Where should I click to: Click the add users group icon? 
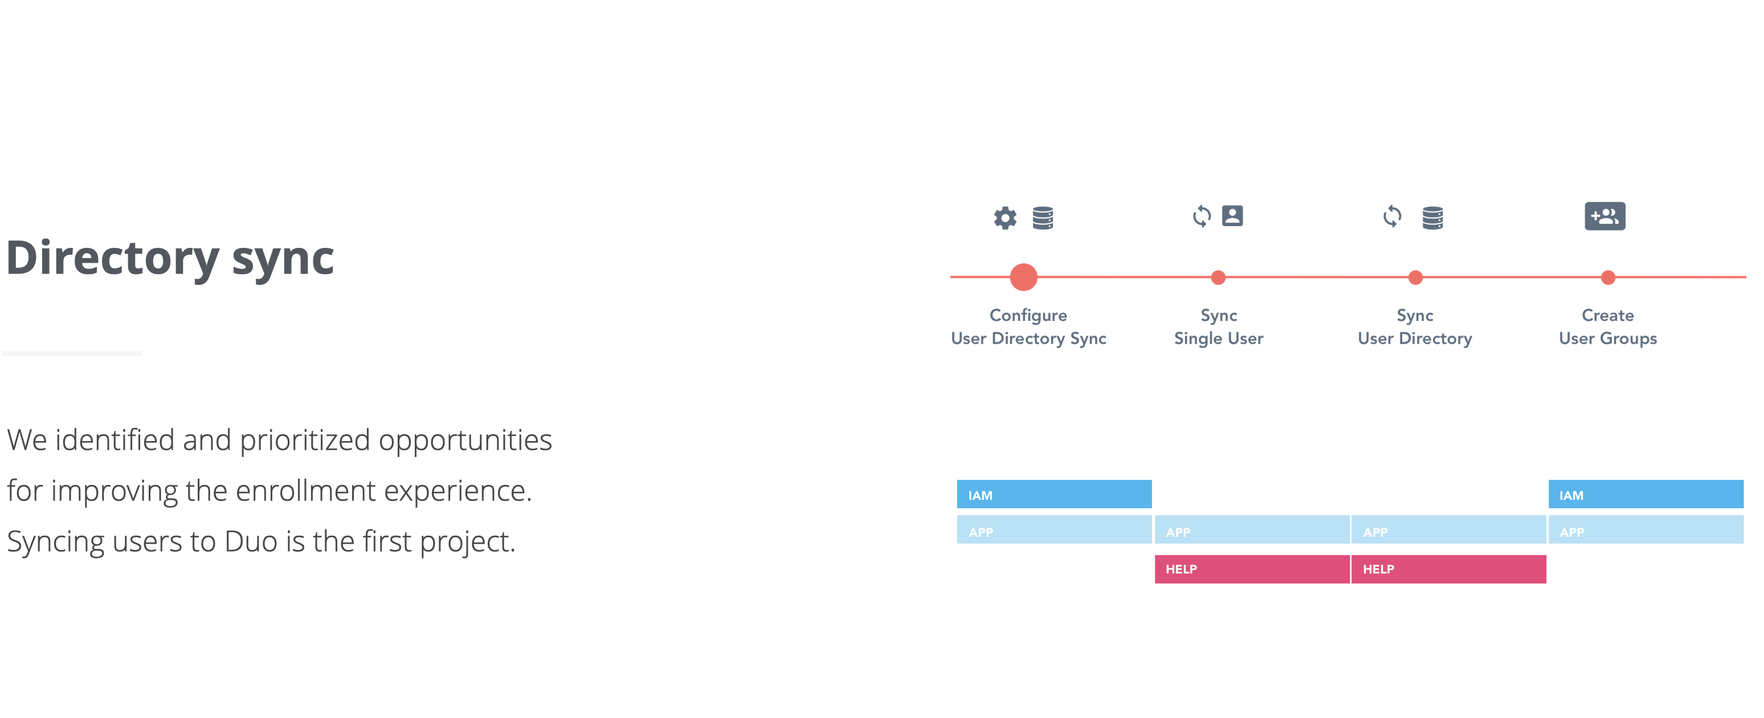point(1604,217)
